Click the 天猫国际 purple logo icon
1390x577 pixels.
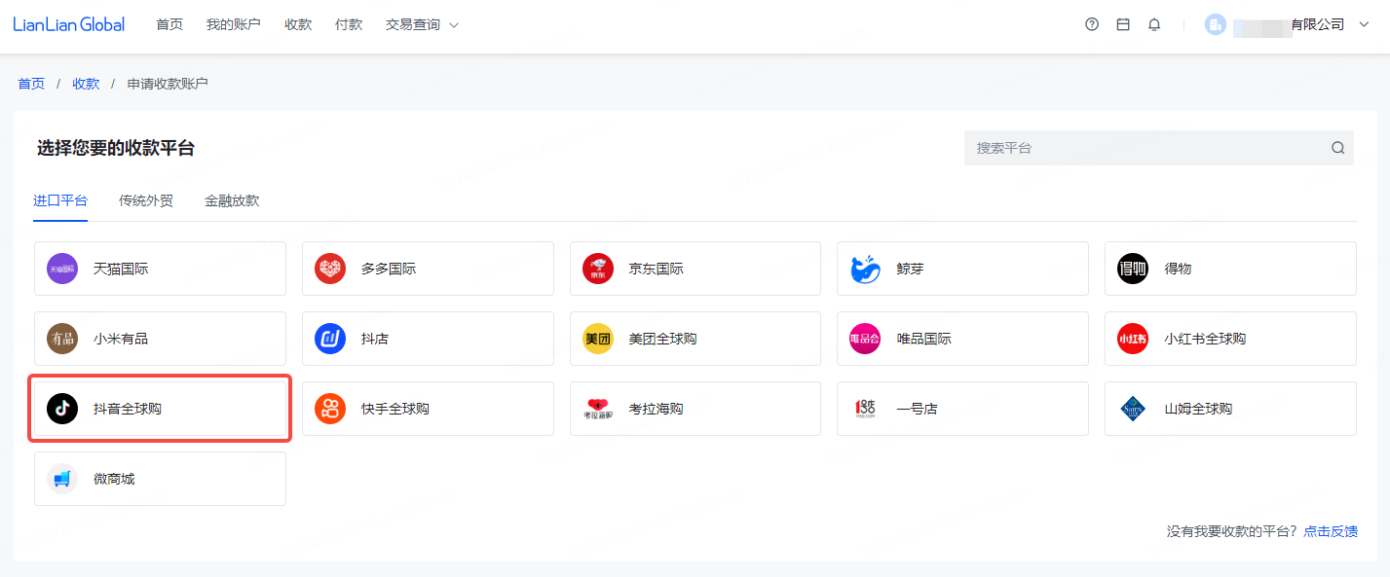point(62,269)
